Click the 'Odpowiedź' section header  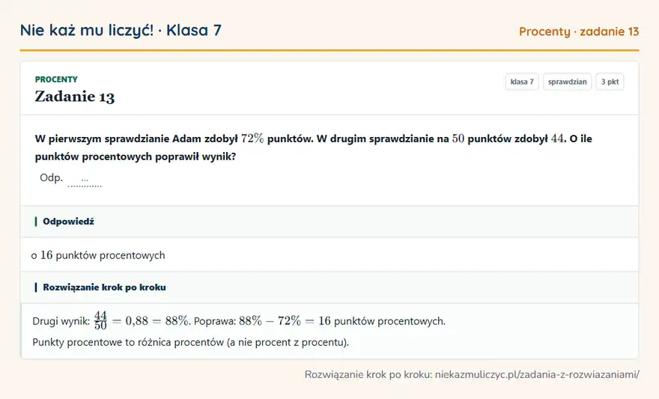pyautogui.click(x=329, y=222)
